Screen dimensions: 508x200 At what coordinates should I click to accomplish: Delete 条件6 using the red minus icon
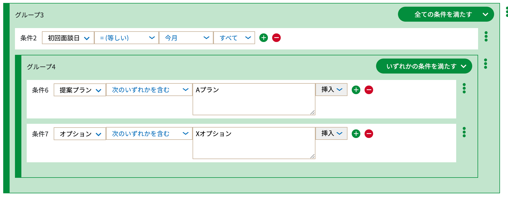click(x=369, y=90)
